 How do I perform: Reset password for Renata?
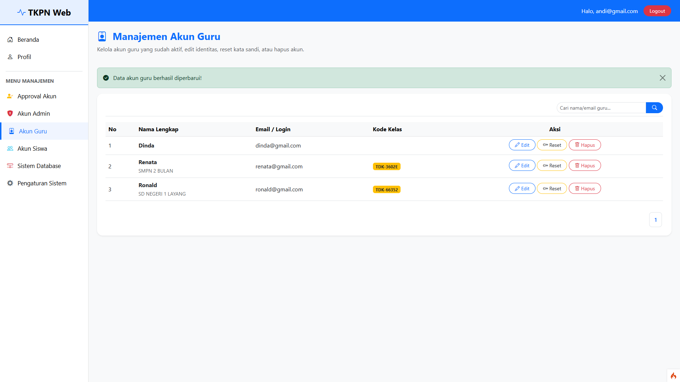click(x=552, y=166)
